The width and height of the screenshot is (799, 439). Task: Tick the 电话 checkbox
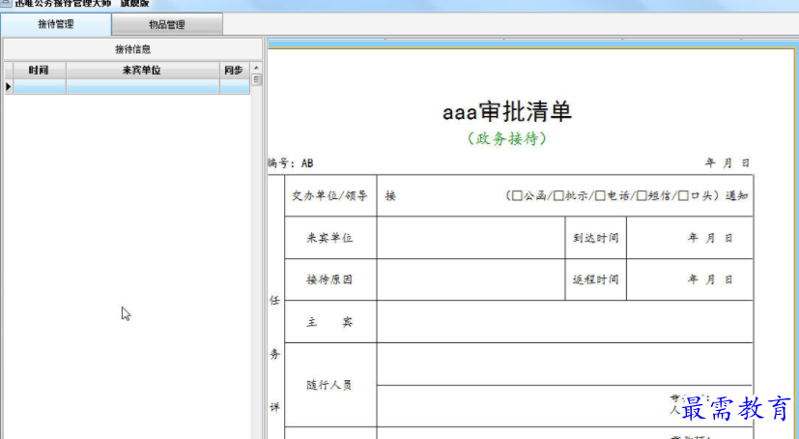(600, 196)
